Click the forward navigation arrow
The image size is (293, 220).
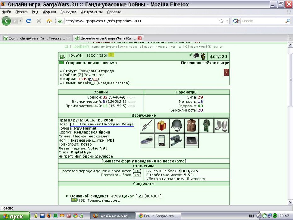click(15, 21)
